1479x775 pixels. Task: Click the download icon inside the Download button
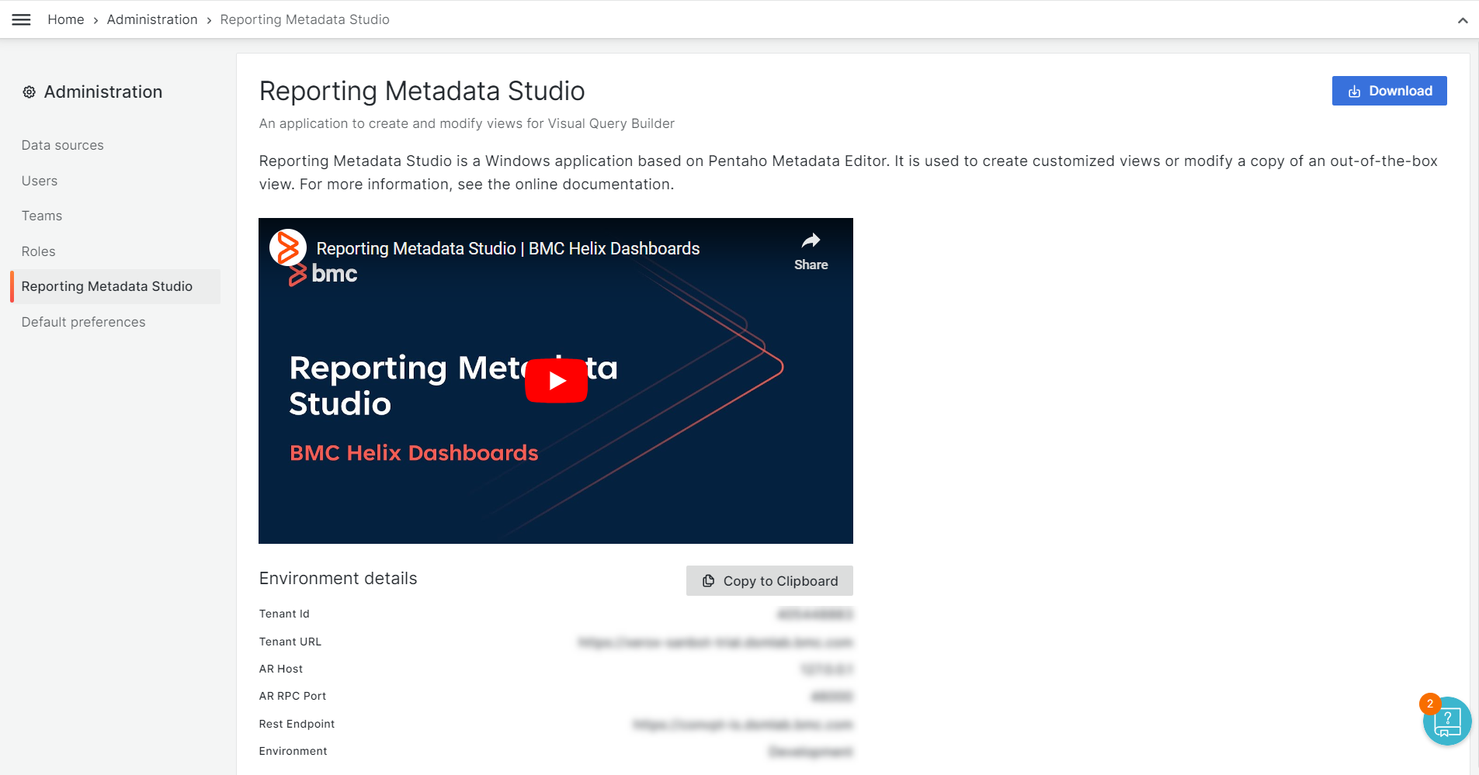pos(1355,92)
